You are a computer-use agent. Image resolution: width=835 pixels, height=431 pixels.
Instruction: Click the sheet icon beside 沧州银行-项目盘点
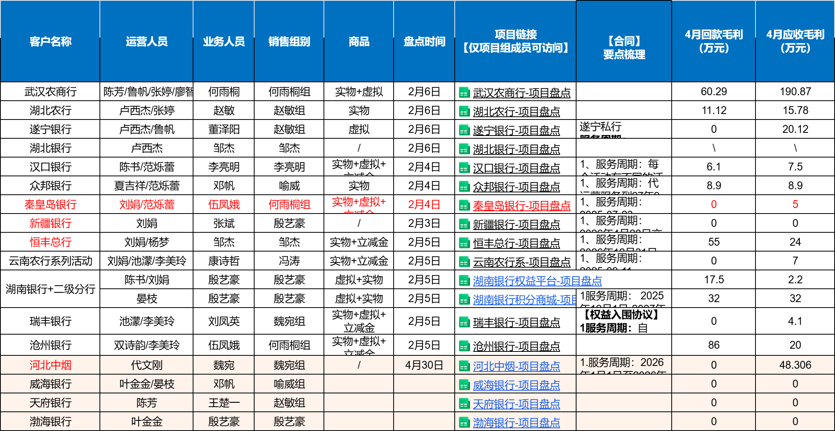click(464, 346)
